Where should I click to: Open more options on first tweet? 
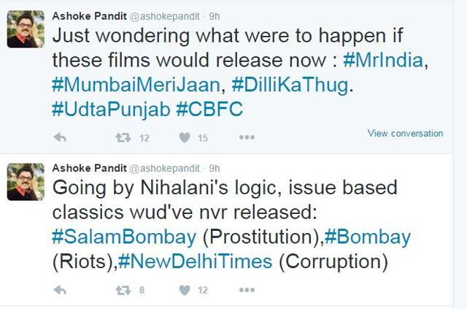[x=247, y=137]
